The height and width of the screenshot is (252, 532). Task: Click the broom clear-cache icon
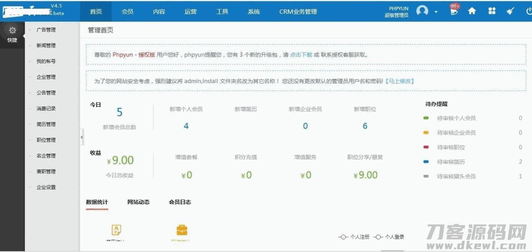pyautogui.click(x=510, y=11)
